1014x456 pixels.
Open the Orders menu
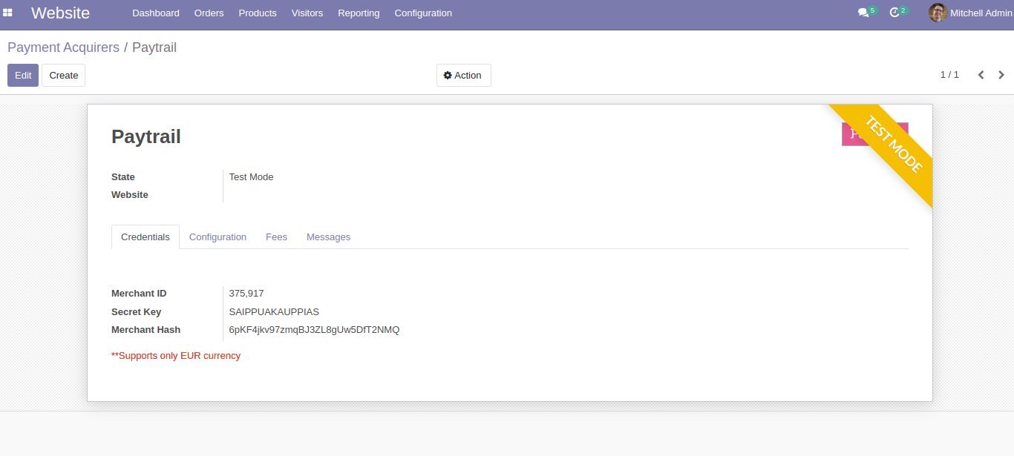(209, 13)
